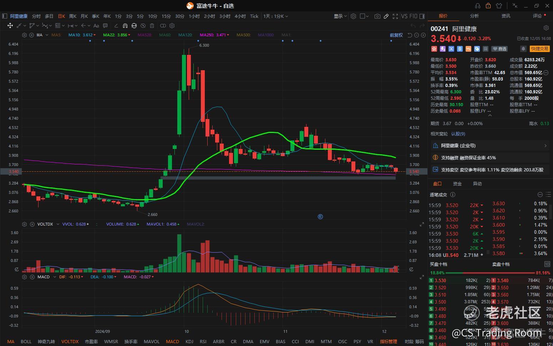This screenshot has width=553, height=346.
Task: Open VOLTDX indicator settings gear
Action: click(x=24, y=224)
